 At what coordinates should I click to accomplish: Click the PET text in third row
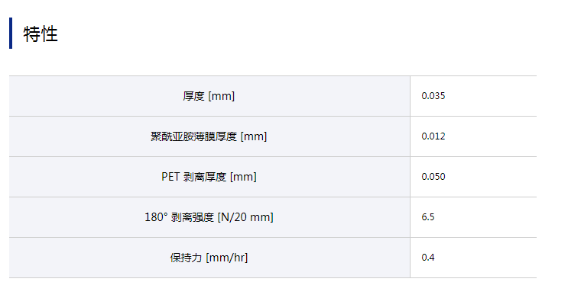pos(170,177)
